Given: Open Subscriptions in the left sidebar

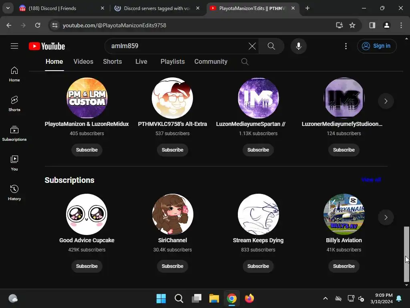Looking at the screenshot, I should click(14, 133).
